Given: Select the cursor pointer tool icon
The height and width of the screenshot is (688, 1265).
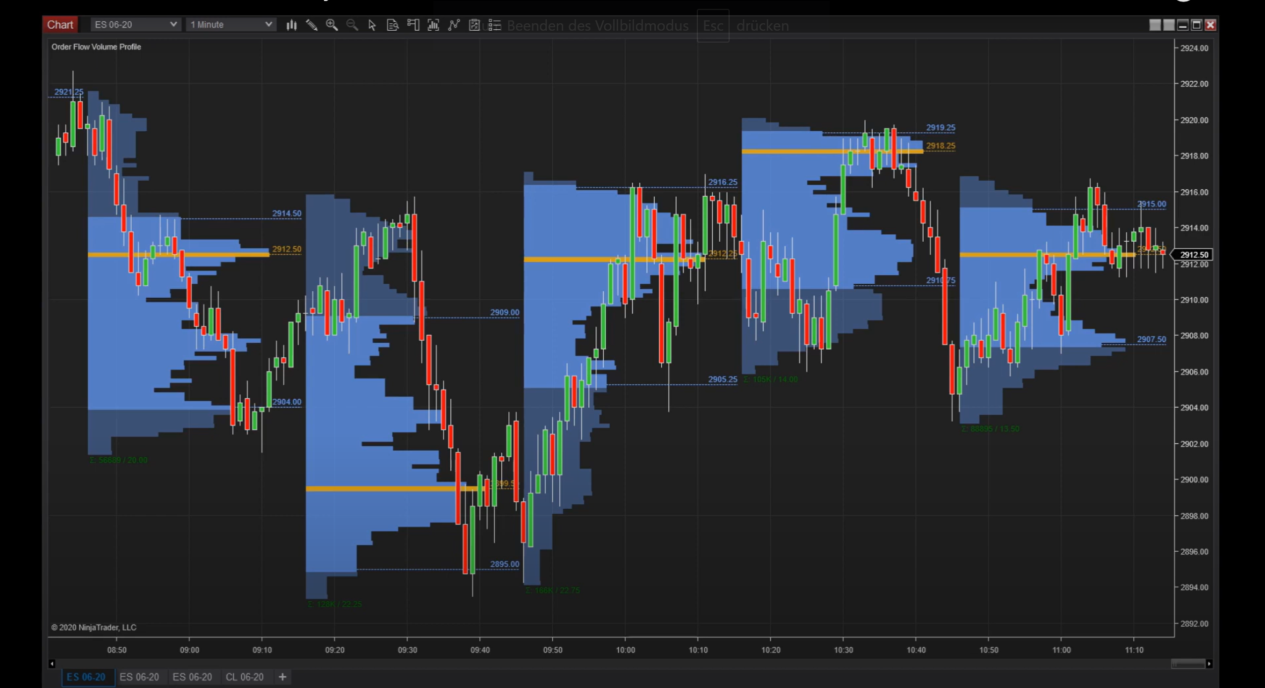Looking at the screenshot, I should point(372,25).
